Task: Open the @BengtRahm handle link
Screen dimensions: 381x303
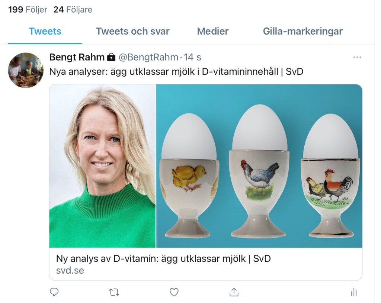Action: [x=148, y=57]
